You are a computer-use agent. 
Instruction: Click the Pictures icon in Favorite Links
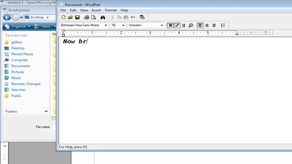[x=6, y=72]
